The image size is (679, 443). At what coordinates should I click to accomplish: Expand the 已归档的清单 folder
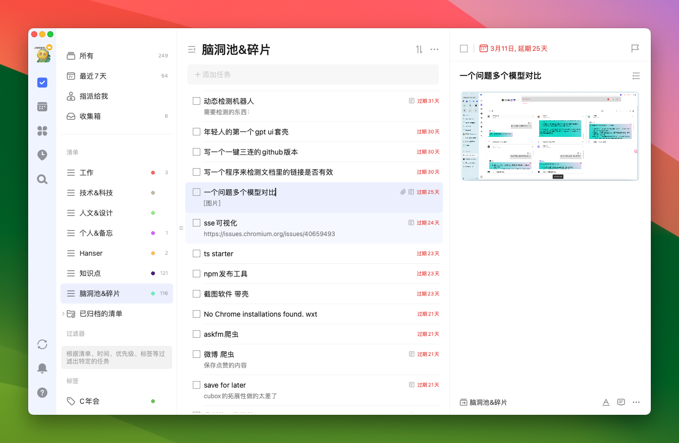pyautogui.click(x=63, y=314)
